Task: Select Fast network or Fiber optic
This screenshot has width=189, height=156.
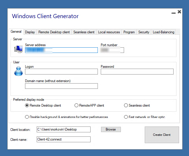Action: click(126, 117)
